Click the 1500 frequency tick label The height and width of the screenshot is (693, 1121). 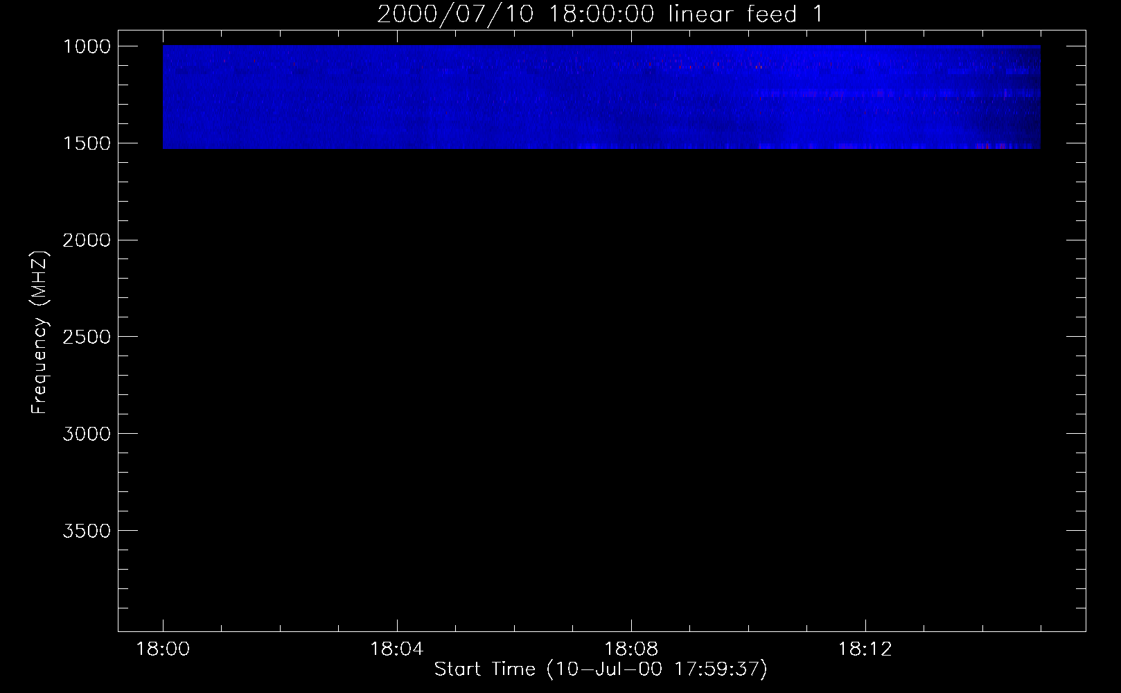pyautogui.click(x=87, y=143)
